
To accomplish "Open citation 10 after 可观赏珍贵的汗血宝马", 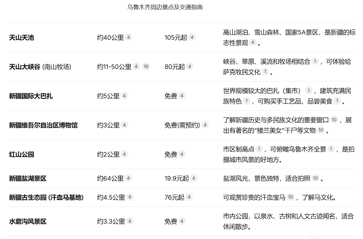I will tap(290, 197).
